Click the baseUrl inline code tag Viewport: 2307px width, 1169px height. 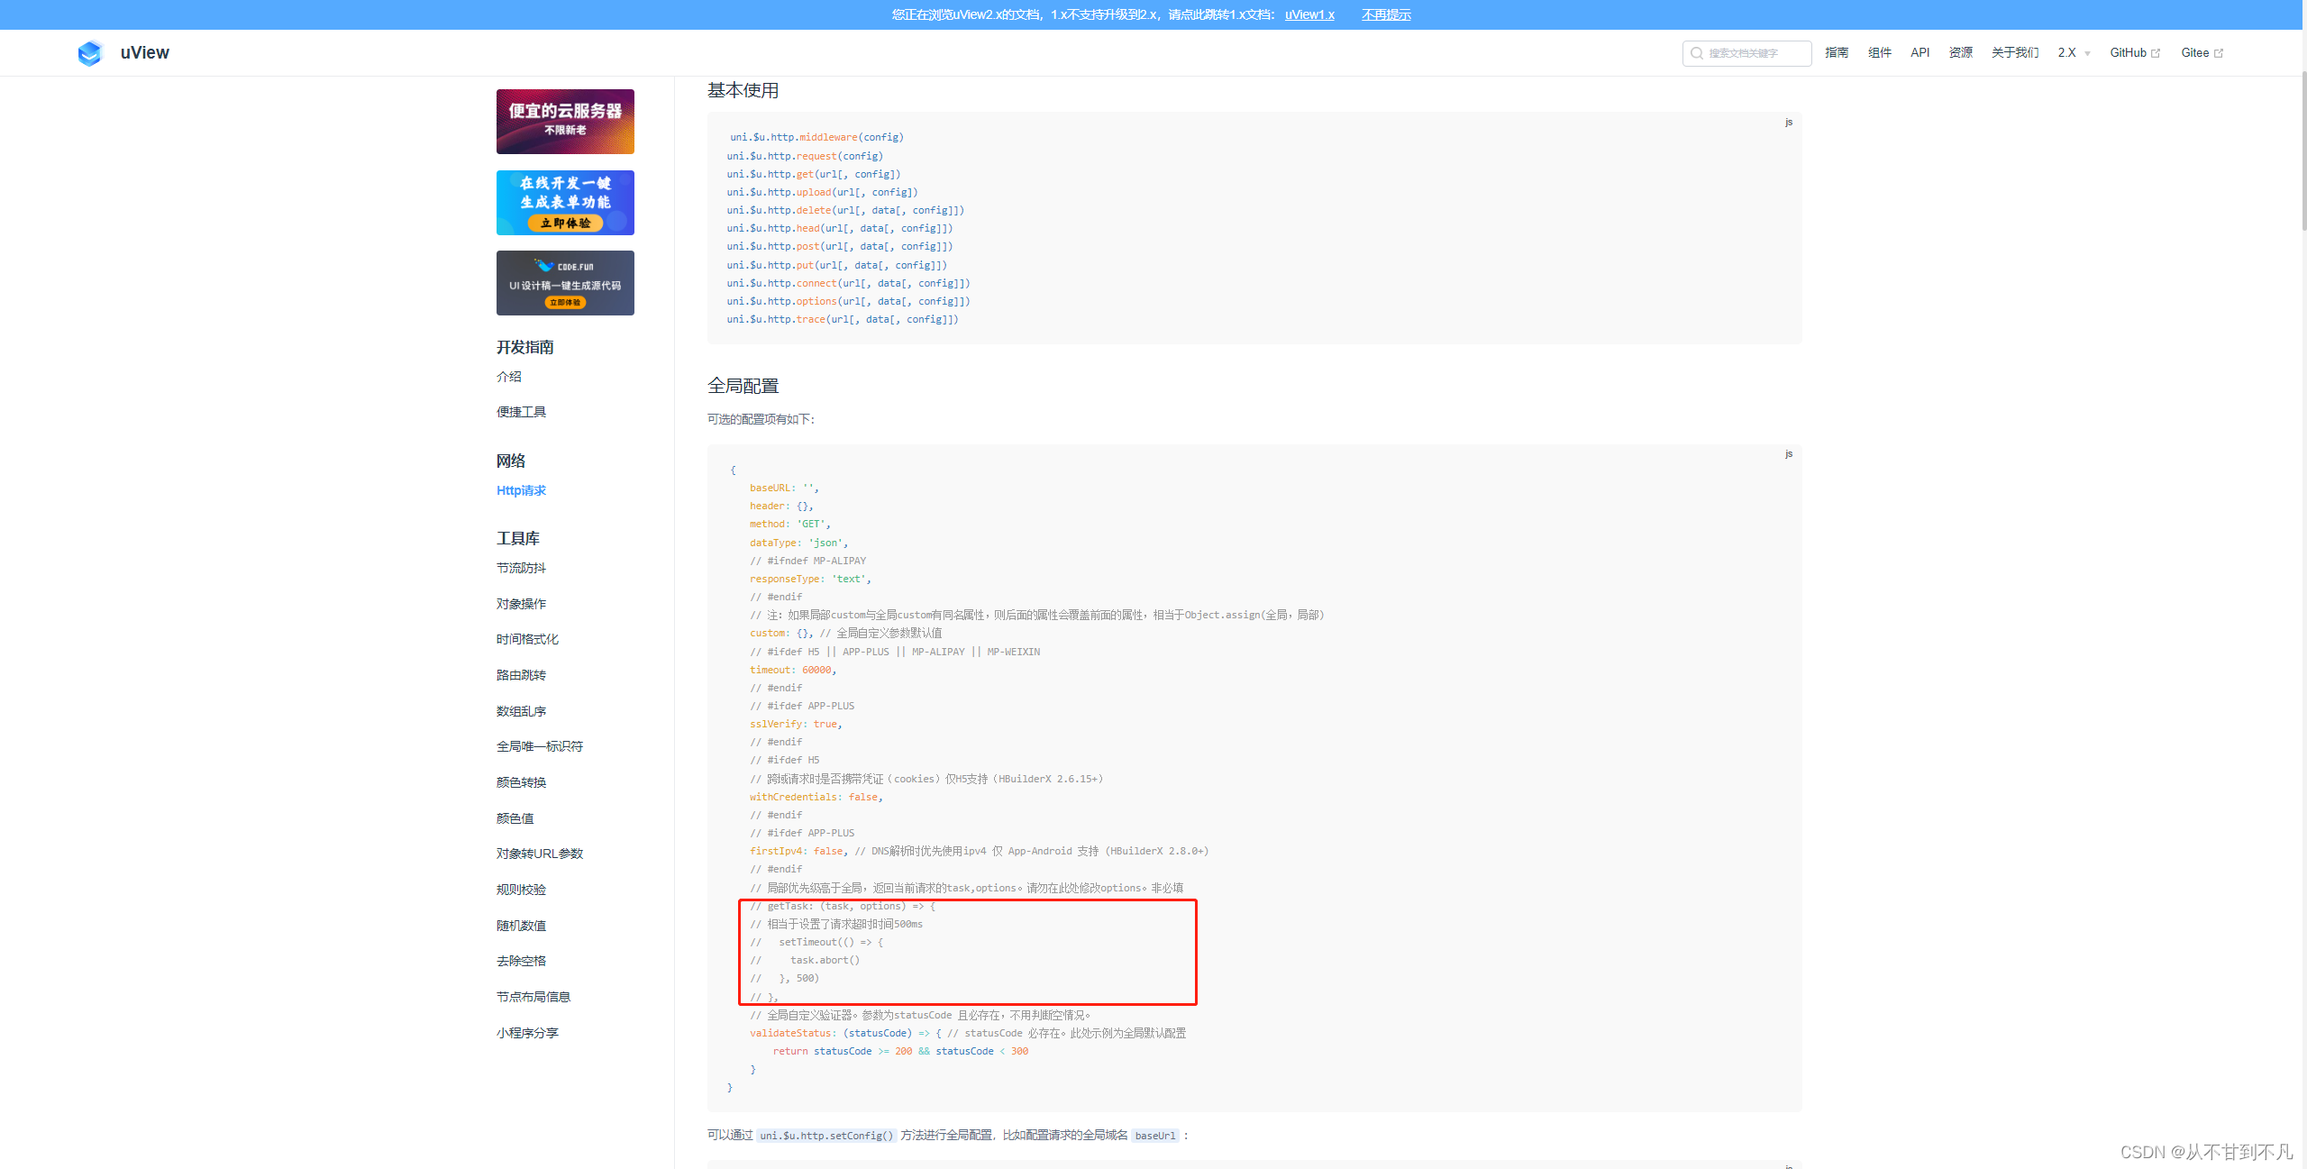click(x=1155, y=1136)
